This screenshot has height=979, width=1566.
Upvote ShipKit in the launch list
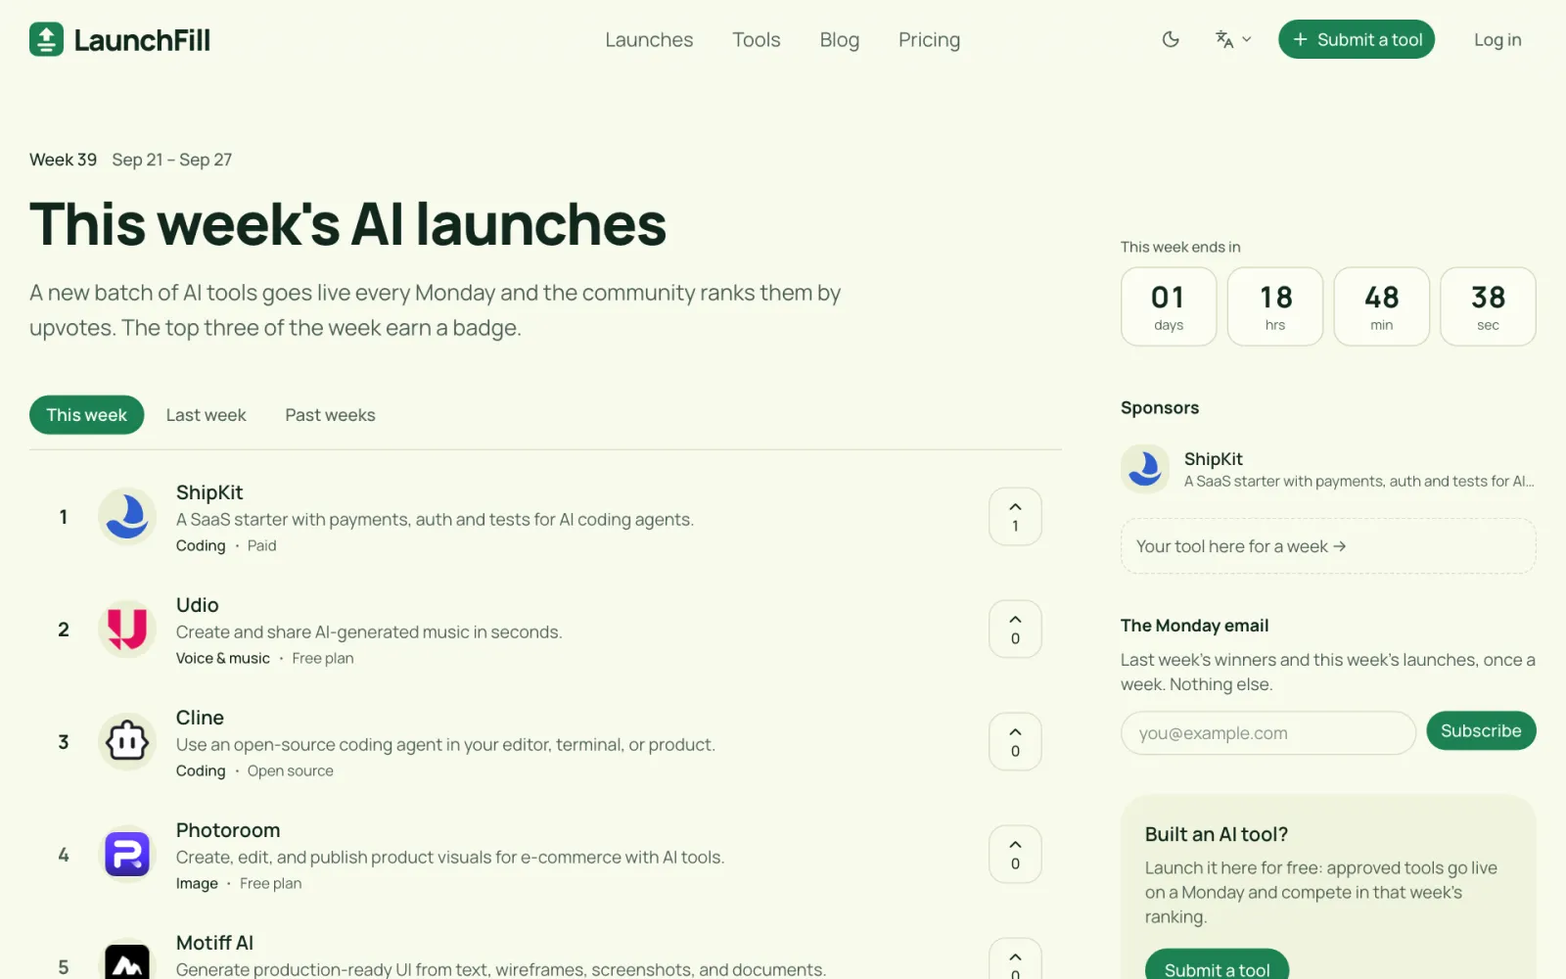click(1015, 517)
